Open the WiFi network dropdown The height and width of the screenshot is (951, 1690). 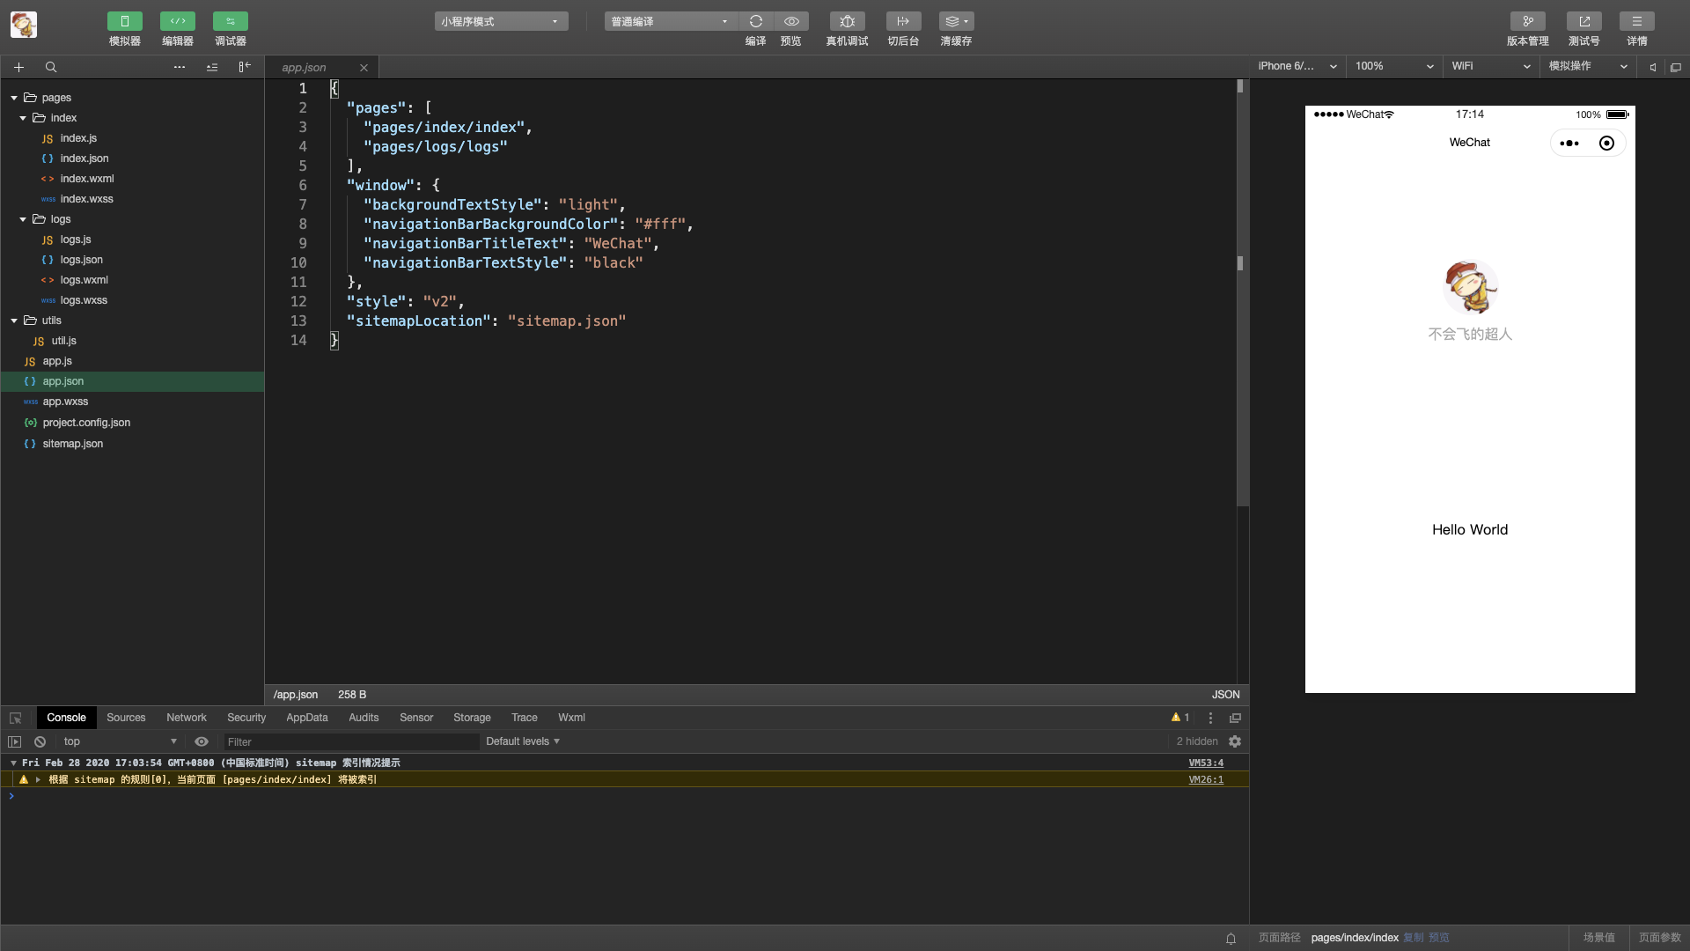(1490, 66)
